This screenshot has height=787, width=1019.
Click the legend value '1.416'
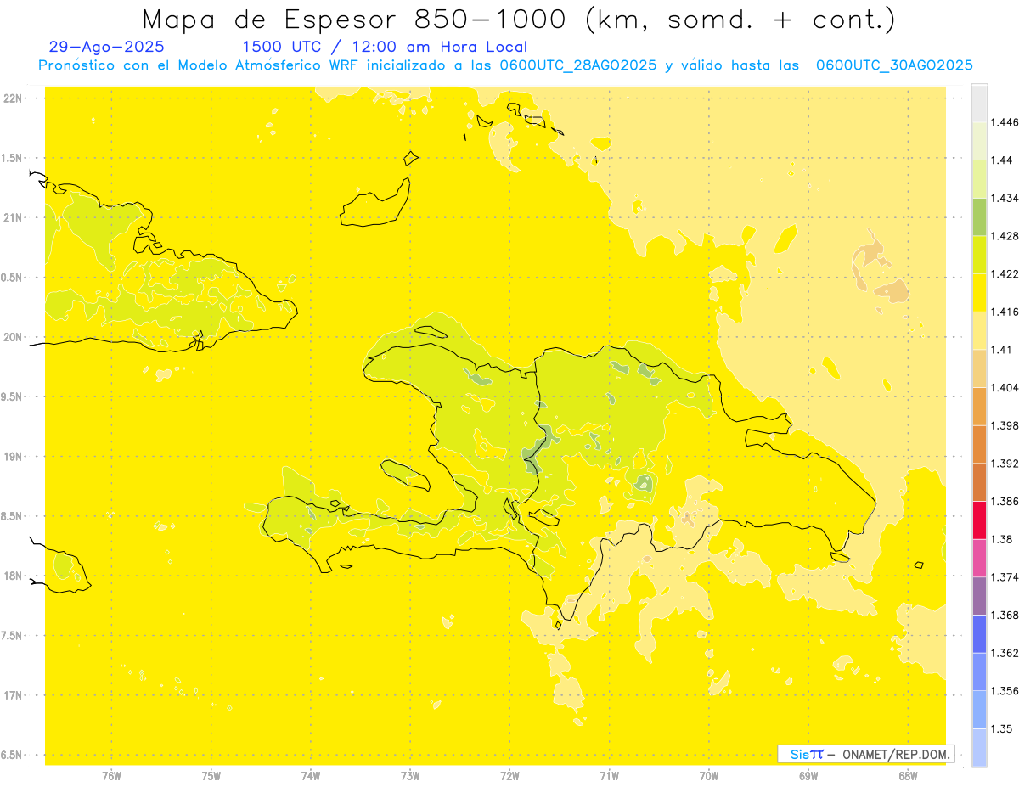coord(1005,312)
